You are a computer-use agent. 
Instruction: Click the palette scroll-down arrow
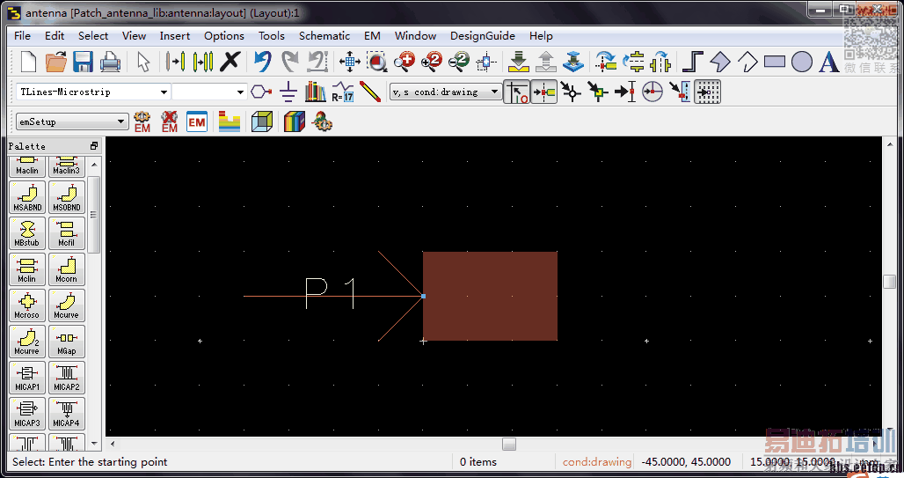(x=95, y=444)
